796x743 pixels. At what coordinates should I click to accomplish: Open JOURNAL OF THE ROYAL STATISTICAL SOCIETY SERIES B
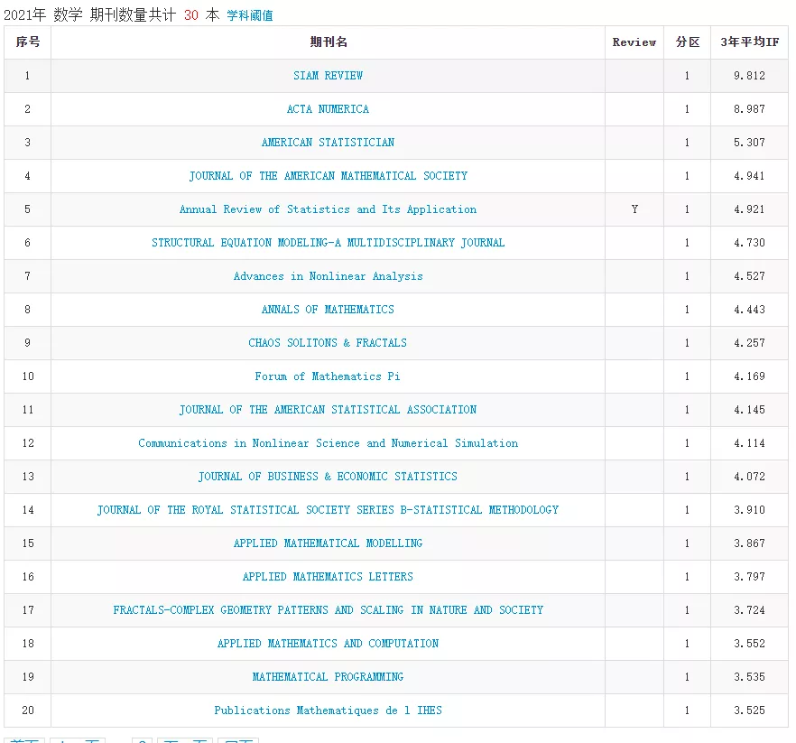328,510
